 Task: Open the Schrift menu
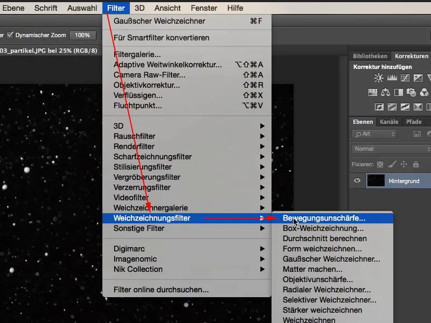[46, 8]
